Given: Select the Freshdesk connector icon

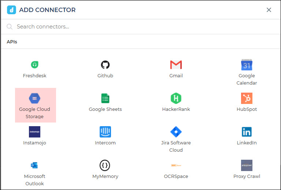Looking at the screenshot, I should click(x=34, y=65).
